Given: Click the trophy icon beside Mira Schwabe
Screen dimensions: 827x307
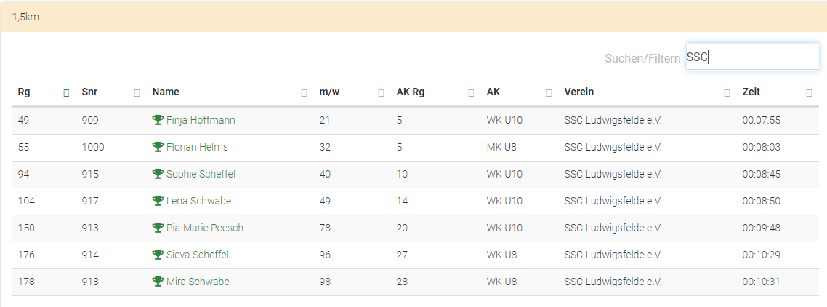Looking at the screenshot, I should pyautogui.click(x=158, y=282).
